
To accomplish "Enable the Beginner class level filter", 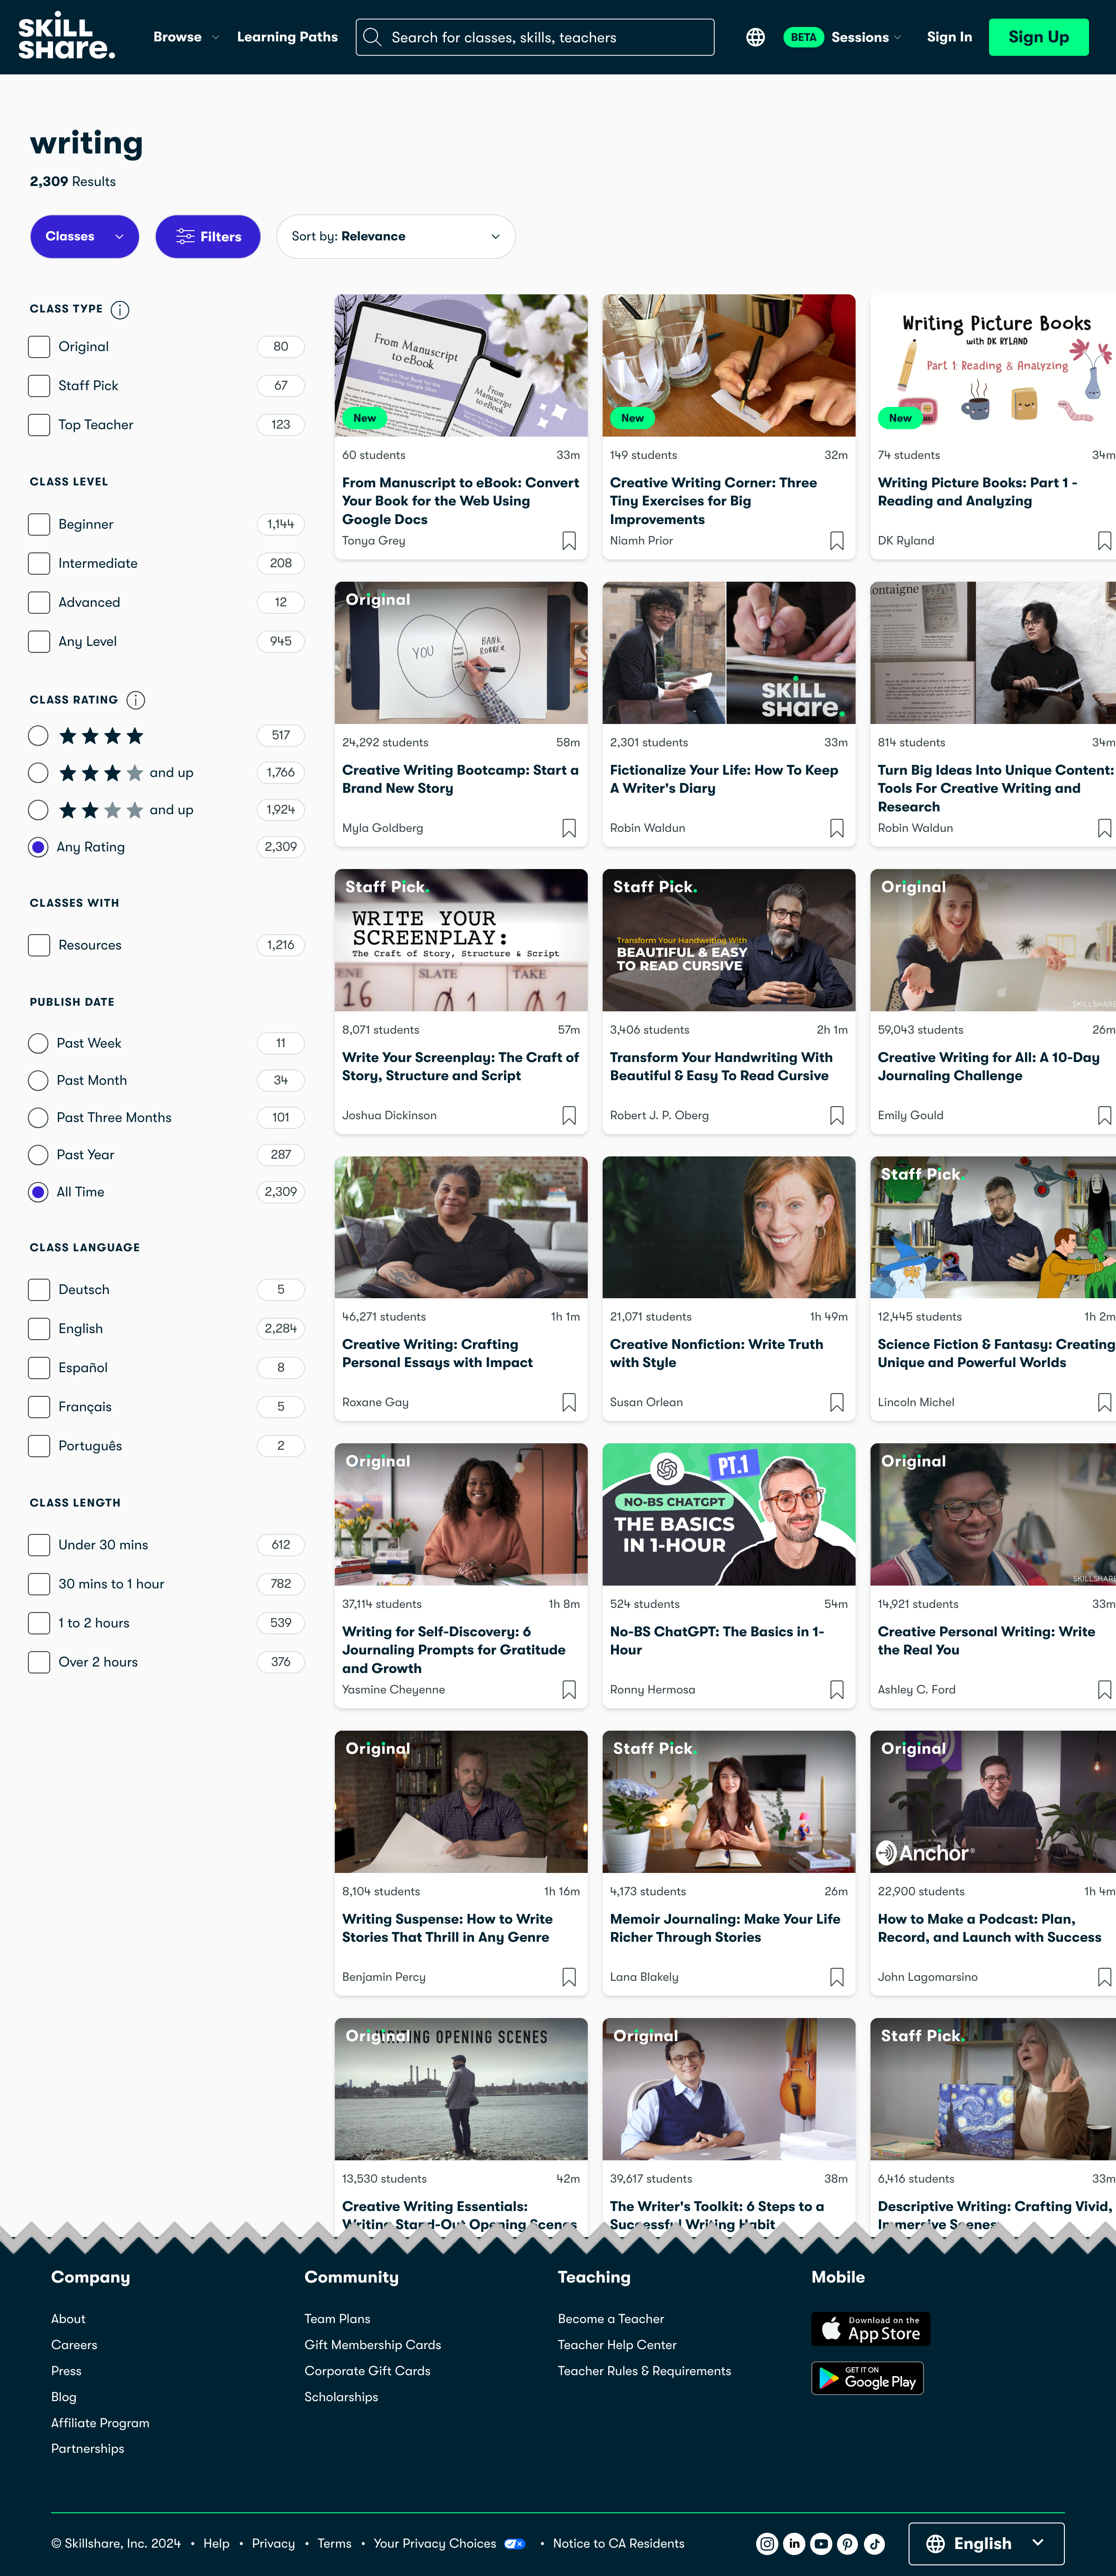I will (x=39, y=523).
